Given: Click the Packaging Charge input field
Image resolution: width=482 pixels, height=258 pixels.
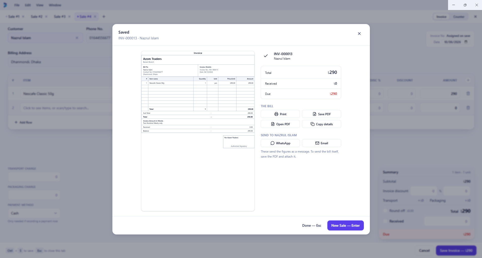Looking at the screenshot, I should click(34, 195).
